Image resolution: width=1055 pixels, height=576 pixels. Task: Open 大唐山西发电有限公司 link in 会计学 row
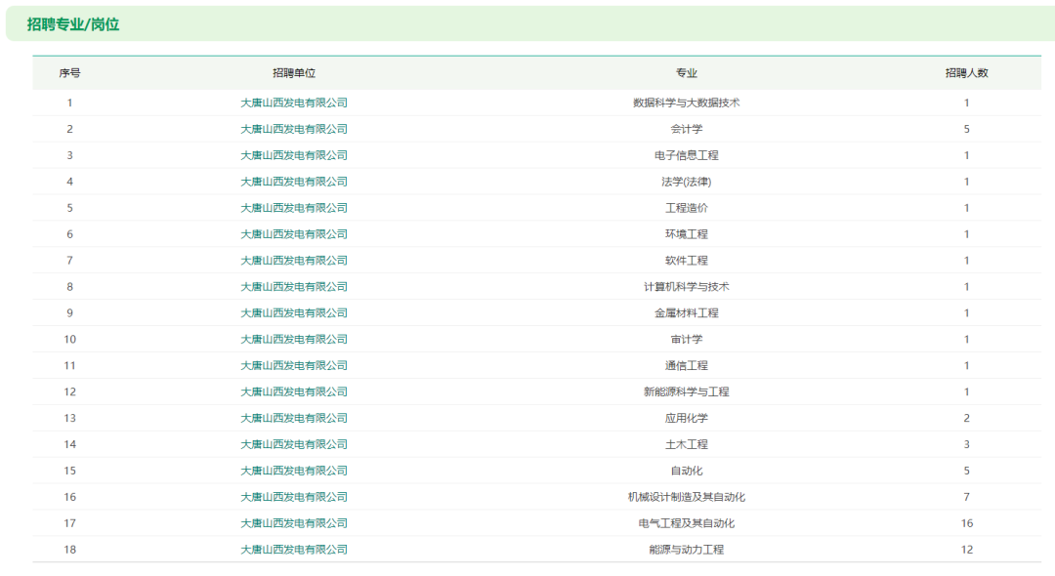point(294,129)
